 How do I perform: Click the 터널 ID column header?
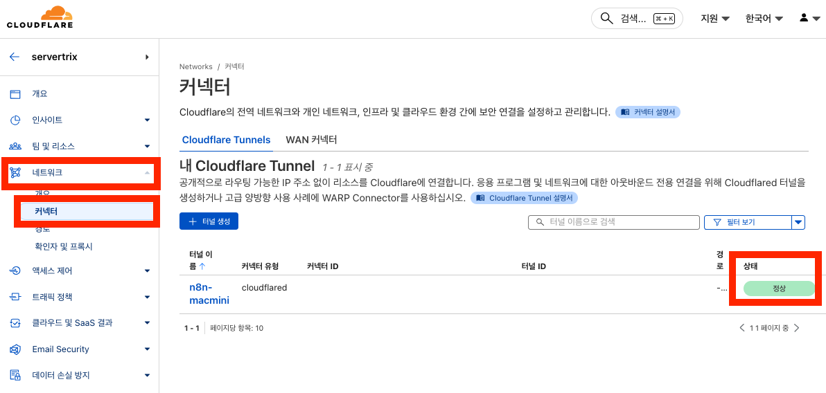pyautogui.click(x=533, y=266)
